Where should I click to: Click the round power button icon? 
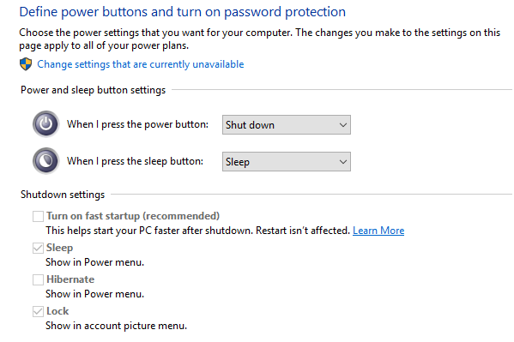pyautogui.click(x=45, y=124)
